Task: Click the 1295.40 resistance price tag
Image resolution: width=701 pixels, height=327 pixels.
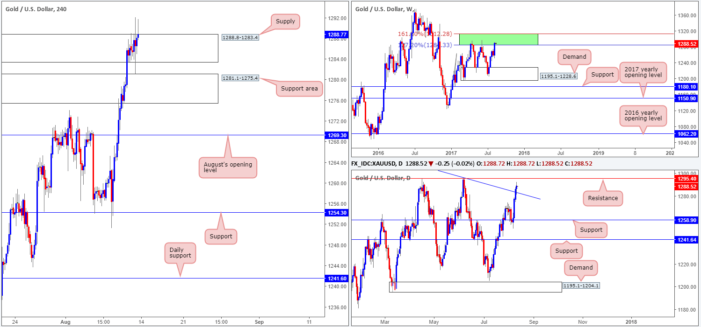Action: (x=687, y=179)
